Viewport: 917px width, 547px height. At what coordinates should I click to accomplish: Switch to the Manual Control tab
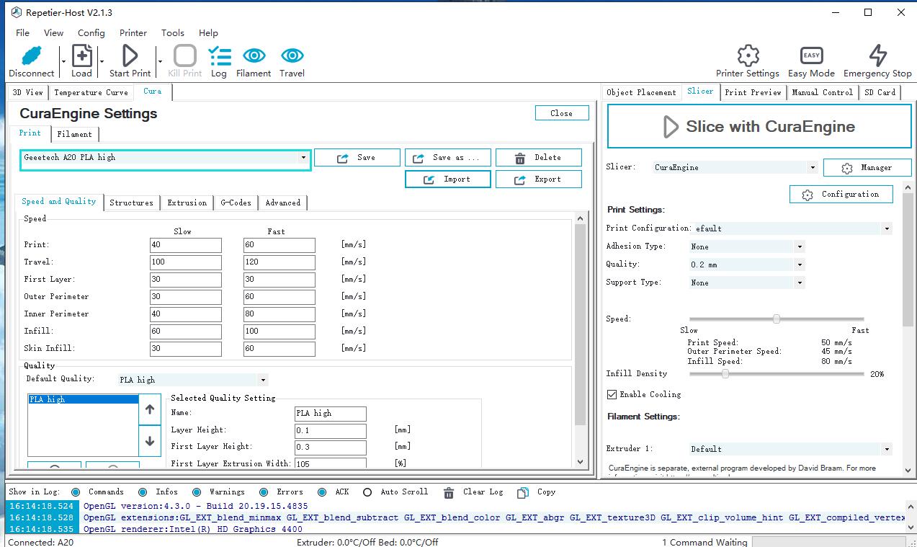(823, 92)
